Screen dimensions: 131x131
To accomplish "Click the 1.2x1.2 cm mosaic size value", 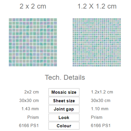I will pyautogui.click(x=102, y=92).
